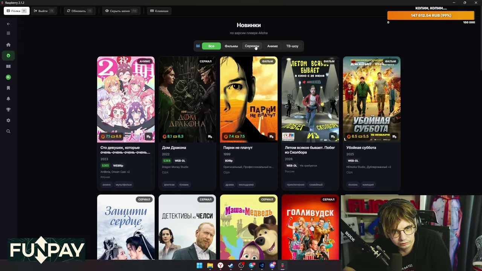The width and height of the screenshot is (482, 271).
Task: Click the комедия genre tag
Action: point(368,185)
